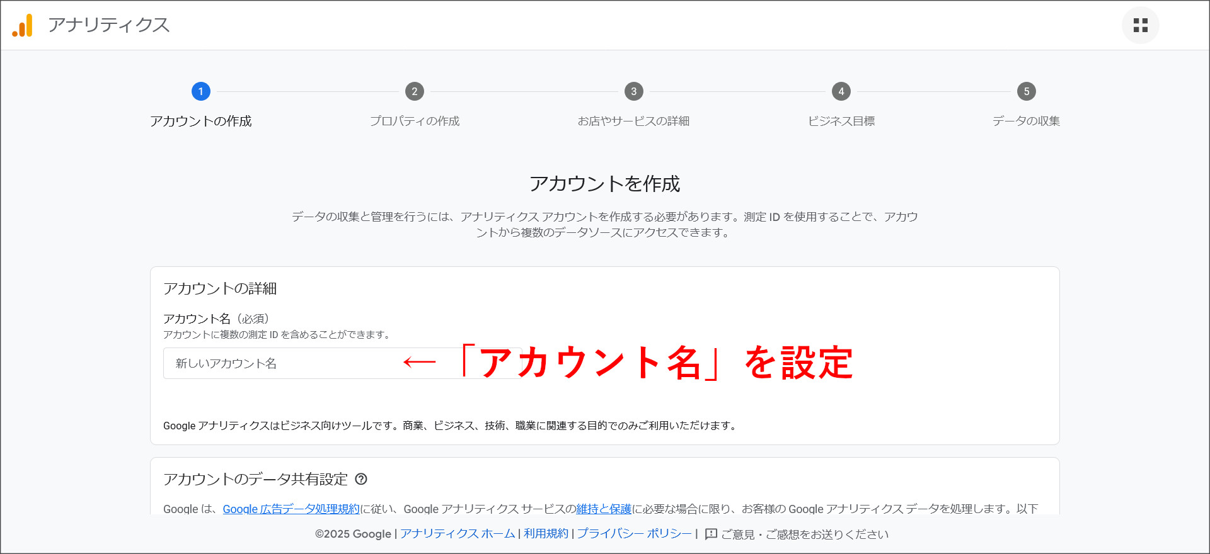Click the アカウントの作成 step label
The height and width of the screenshot is (554, 1210).
[x=200, y=121]
